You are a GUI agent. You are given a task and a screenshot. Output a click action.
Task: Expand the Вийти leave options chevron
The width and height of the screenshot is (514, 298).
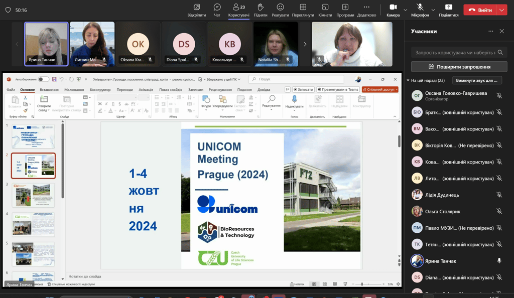coord(502,10)
